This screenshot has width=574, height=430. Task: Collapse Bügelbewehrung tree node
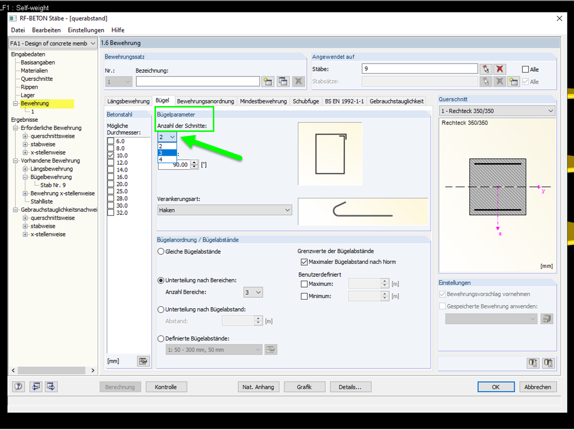coord(25,177)
